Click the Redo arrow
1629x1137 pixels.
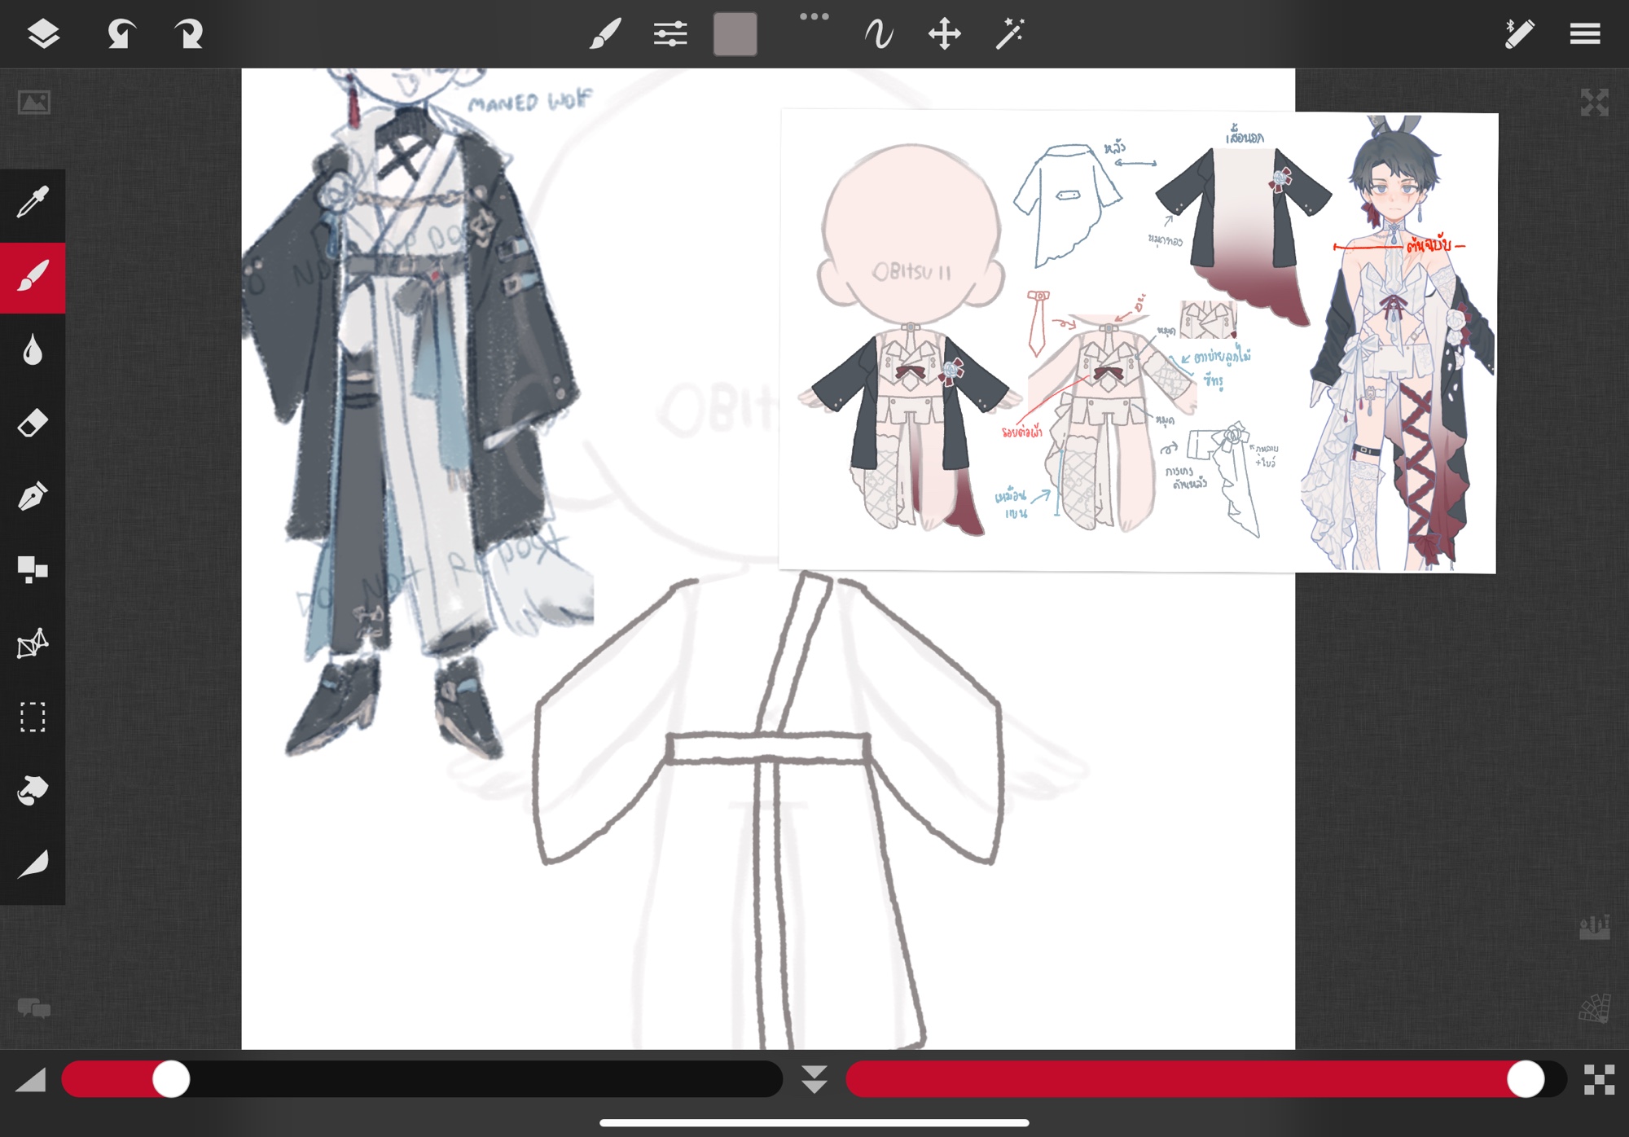click(x=189, y=34)
